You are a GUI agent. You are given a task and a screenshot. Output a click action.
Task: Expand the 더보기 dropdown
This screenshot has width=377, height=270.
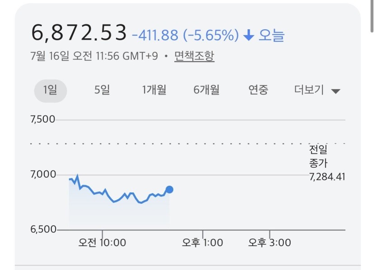(317, 90)
